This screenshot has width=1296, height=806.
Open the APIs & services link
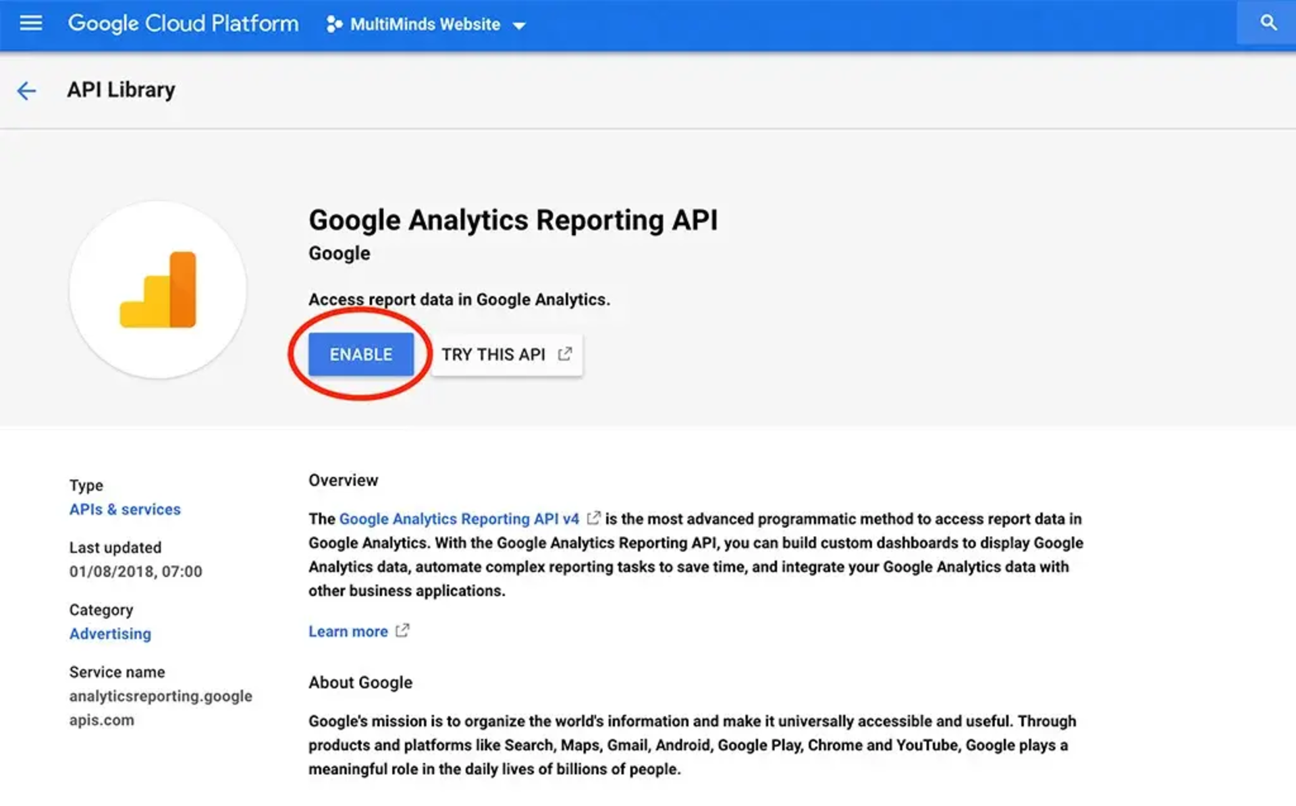click(124, 509)
